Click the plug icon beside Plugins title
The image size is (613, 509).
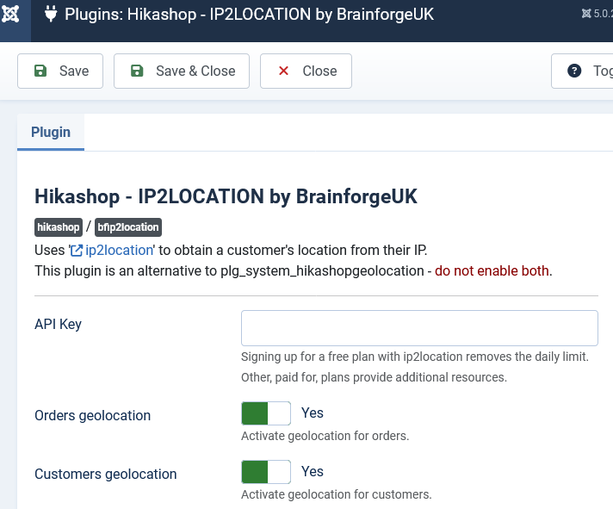point(51,15)
